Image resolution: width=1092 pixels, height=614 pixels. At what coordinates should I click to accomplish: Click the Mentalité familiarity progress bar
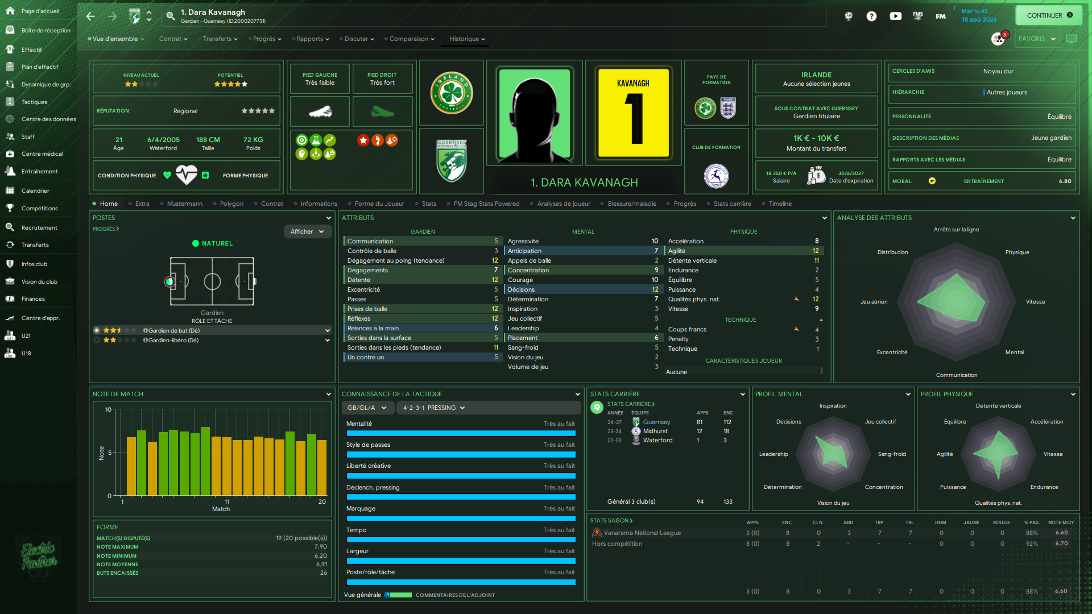461,433
